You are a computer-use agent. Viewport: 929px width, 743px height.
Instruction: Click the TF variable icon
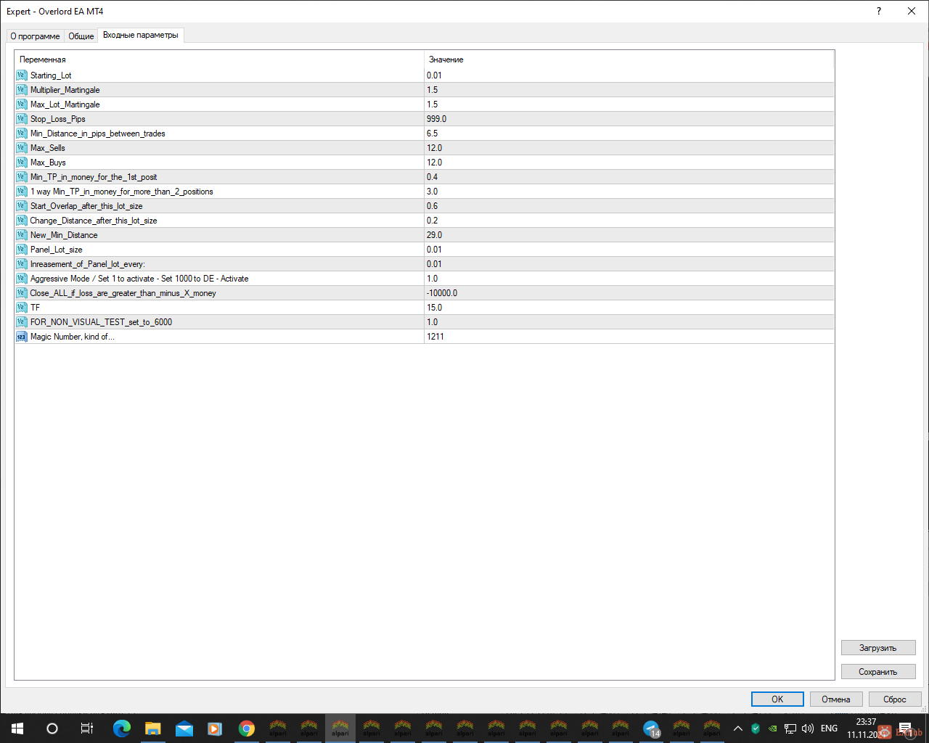[x=22, y=308]
